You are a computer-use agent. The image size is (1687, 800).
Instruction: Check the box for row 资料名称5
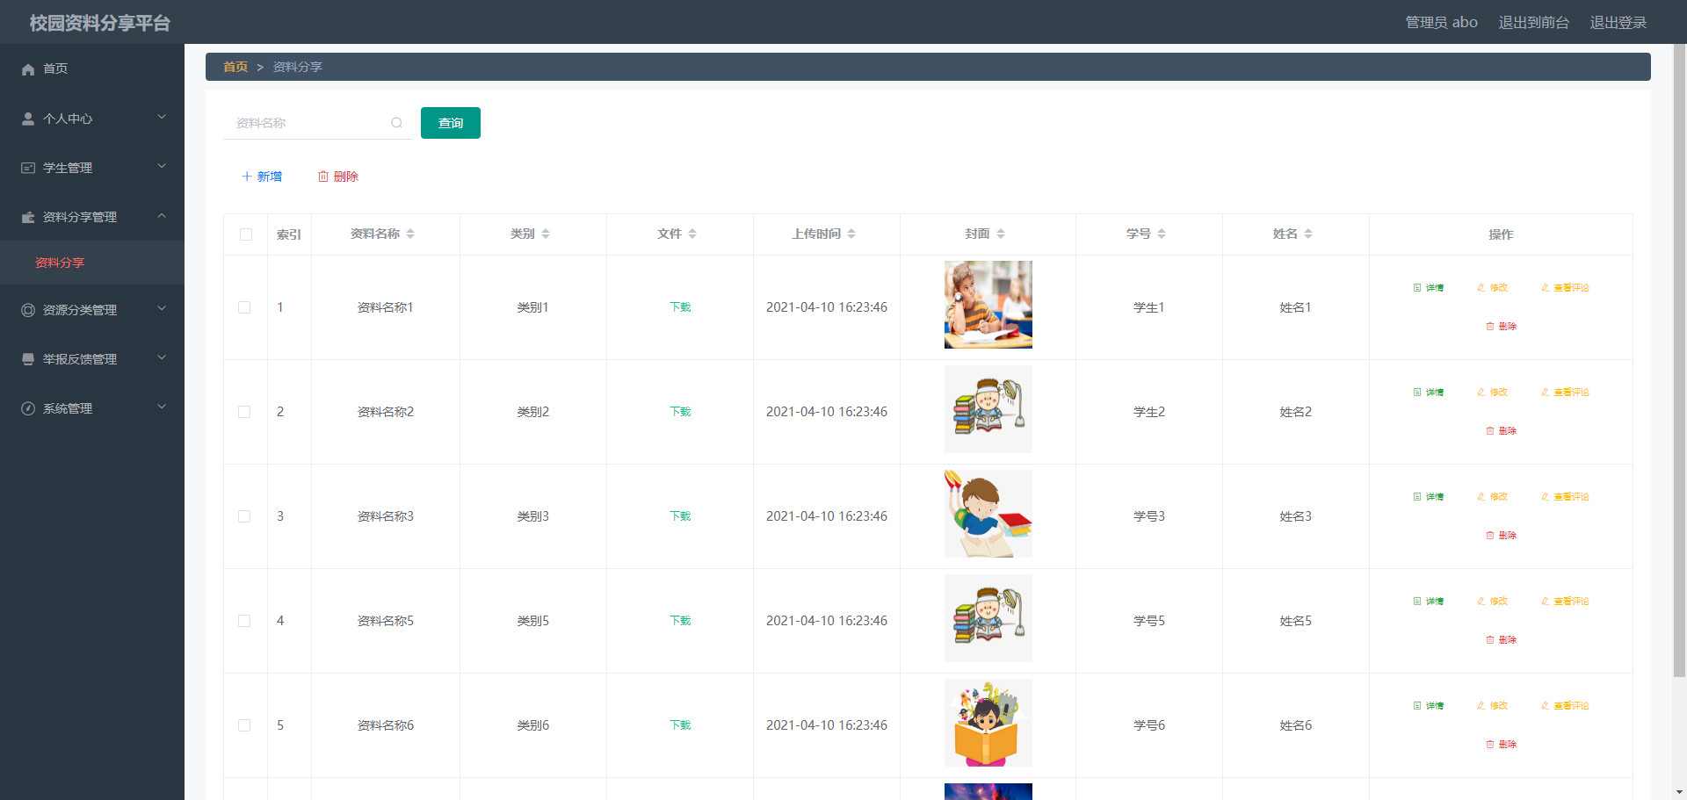pyautogui.click(x=244, y=621)
